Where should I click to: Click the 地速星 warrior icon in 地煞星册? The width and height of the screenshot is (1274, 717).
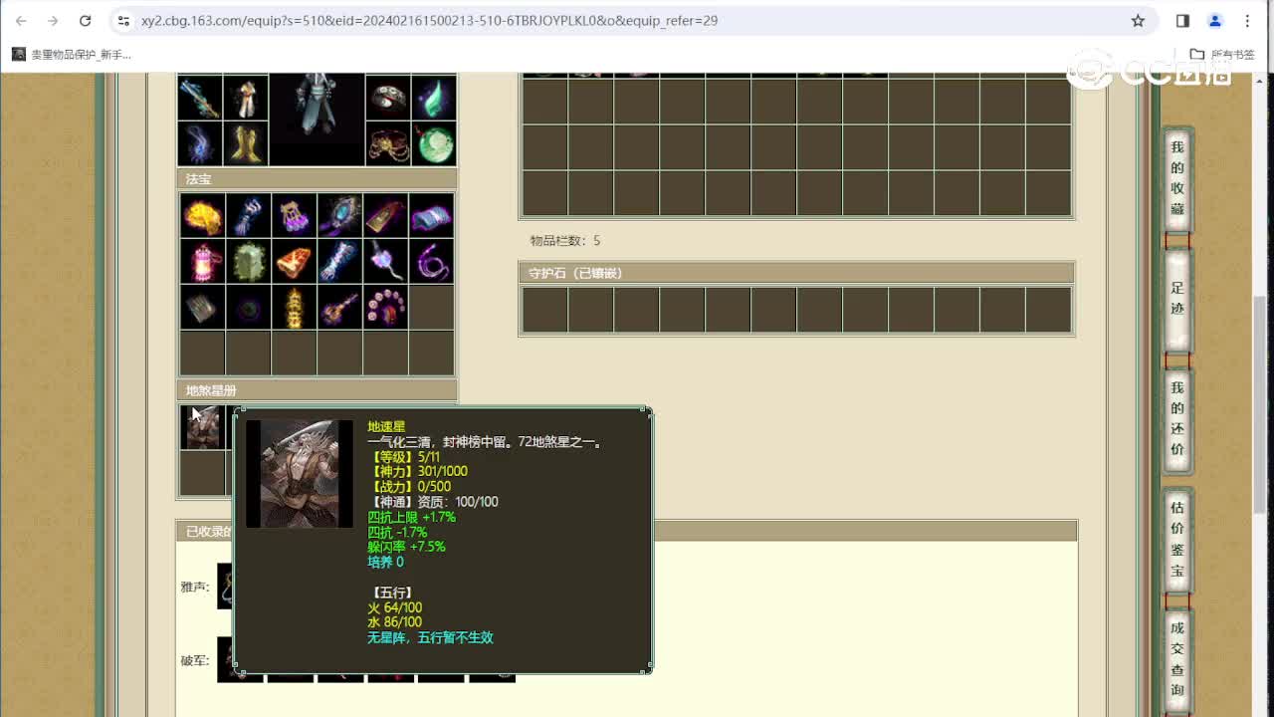coord(202,427)
